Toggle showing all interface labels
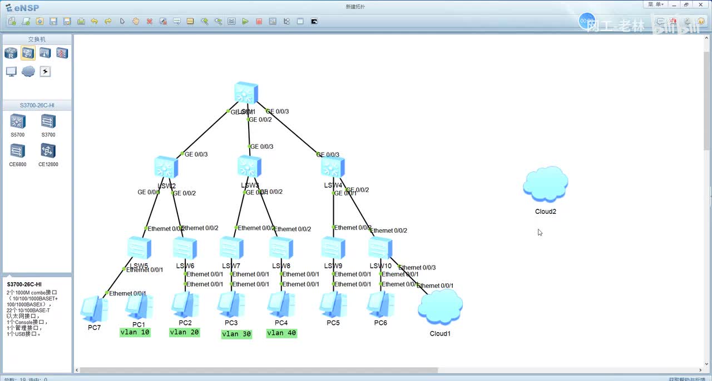The image size is (712, 381). [x=286, y=21]
